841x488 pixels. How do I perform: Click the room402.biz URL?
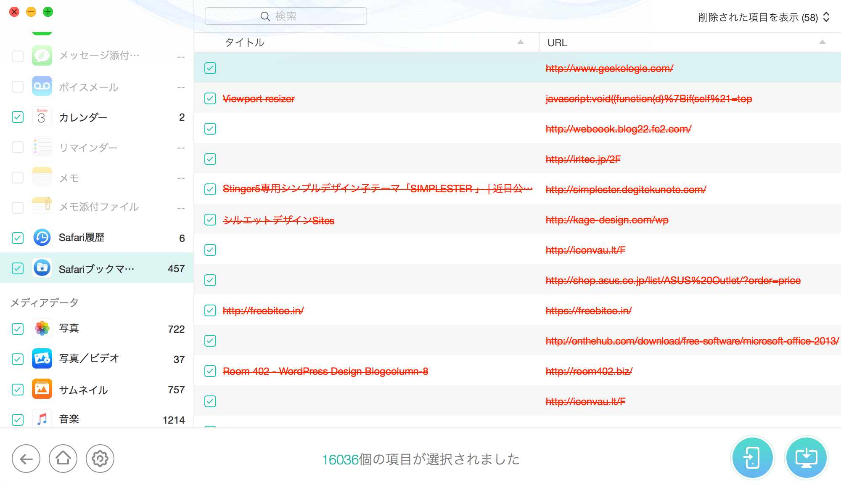click(589, 371)
